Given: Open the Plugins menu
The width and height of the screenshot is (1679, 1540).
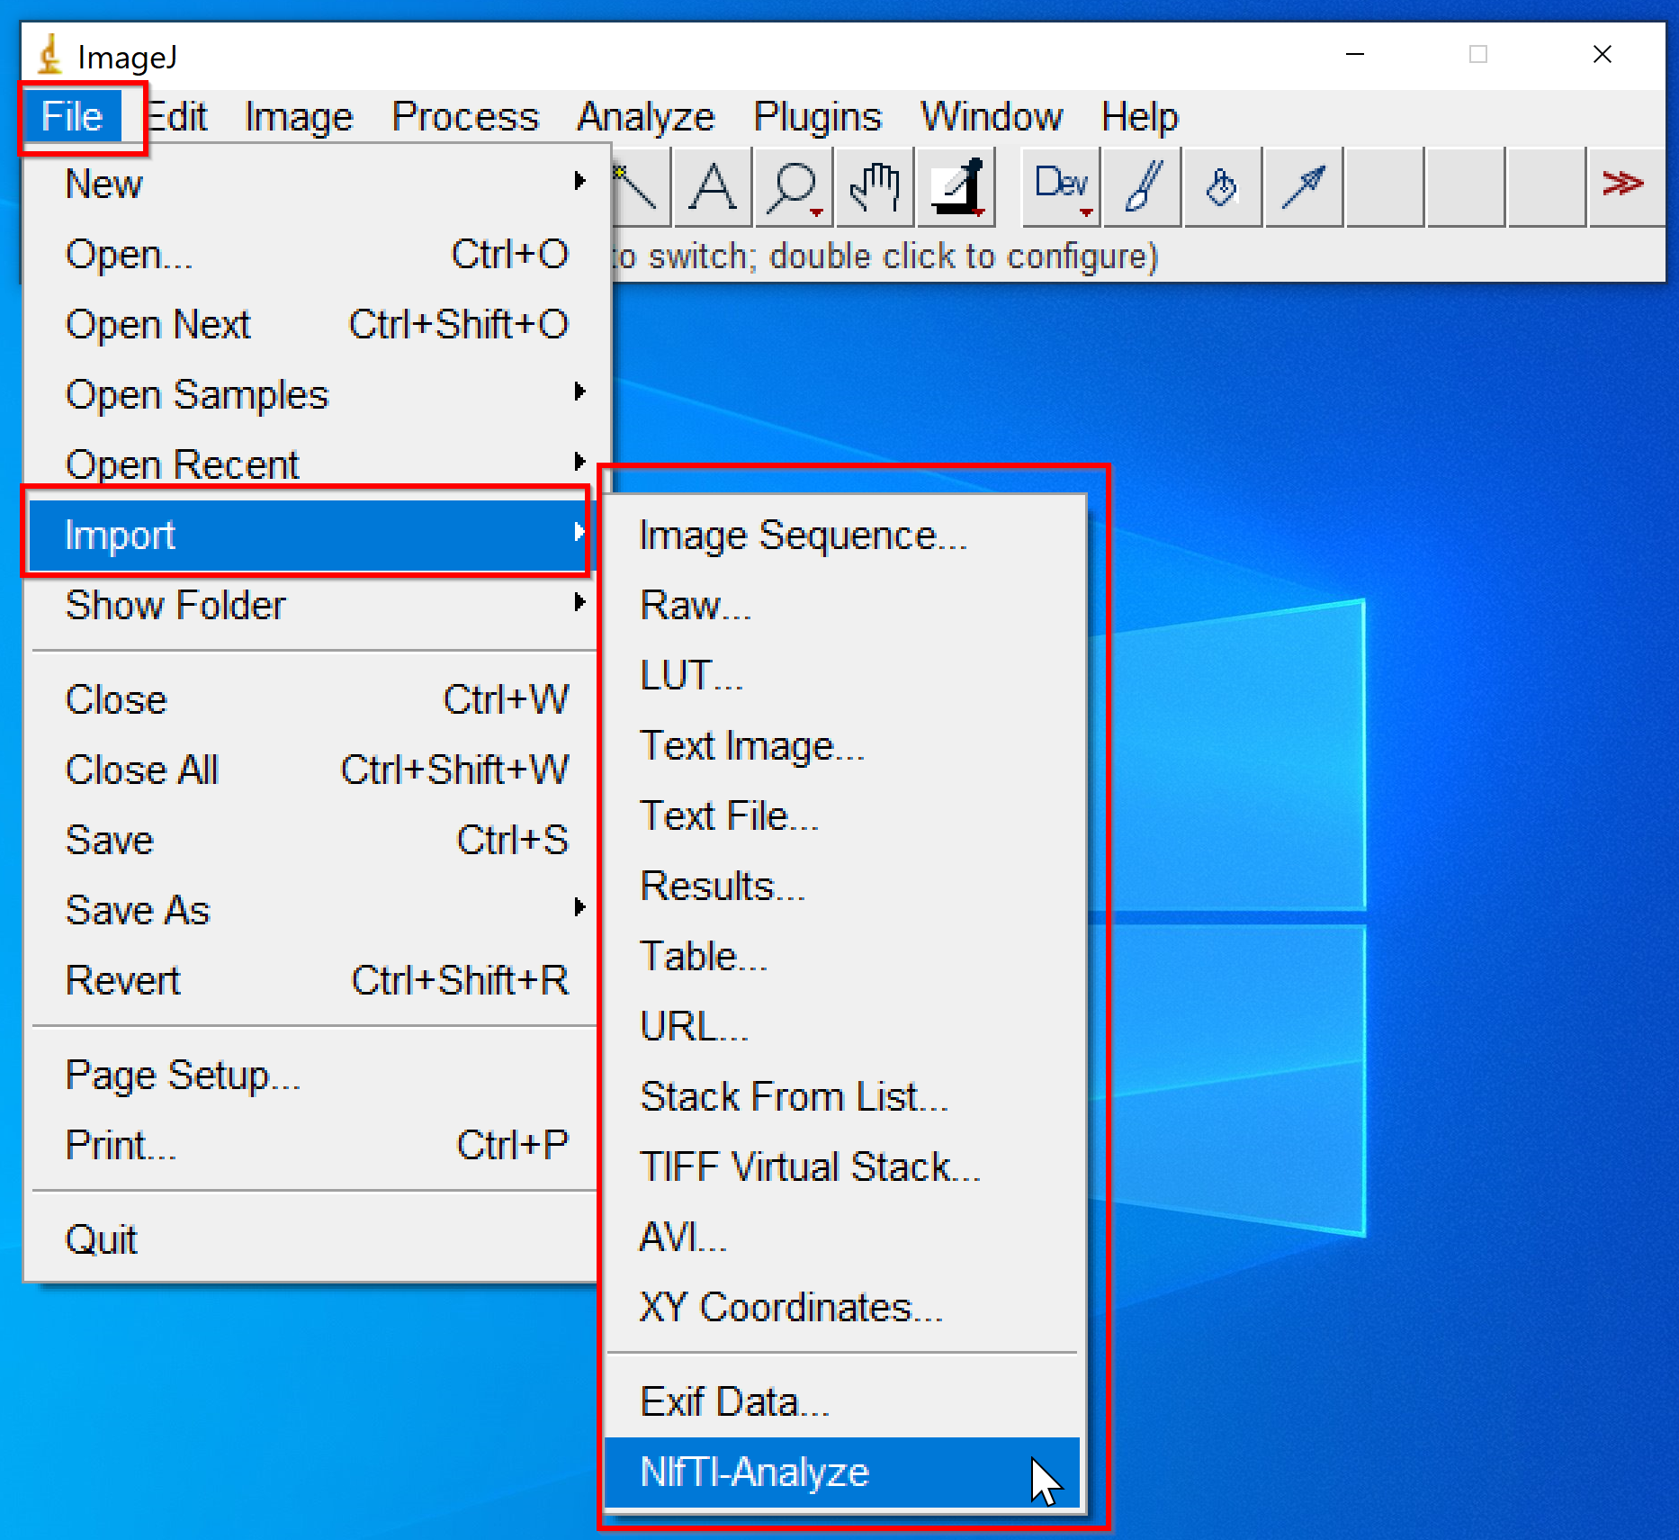Looking at the screenshot, I should [x=817, y=117].
